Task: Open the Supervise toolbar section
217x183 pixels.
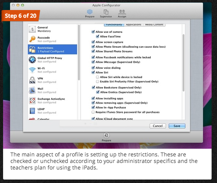Action: (x=106, y=13)
